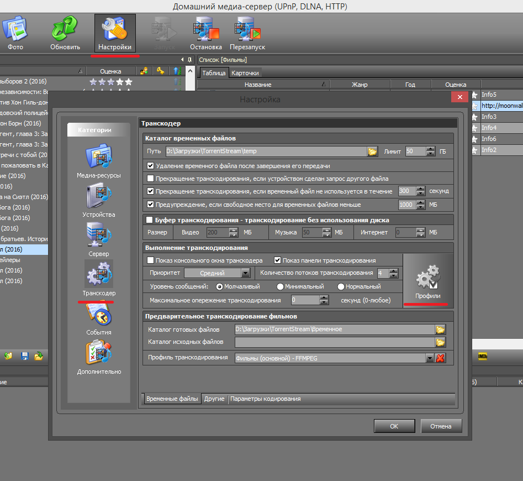Increase Количество потоков транскодирования value
Viewport: 523px width, 481px height.
[394, 270]
